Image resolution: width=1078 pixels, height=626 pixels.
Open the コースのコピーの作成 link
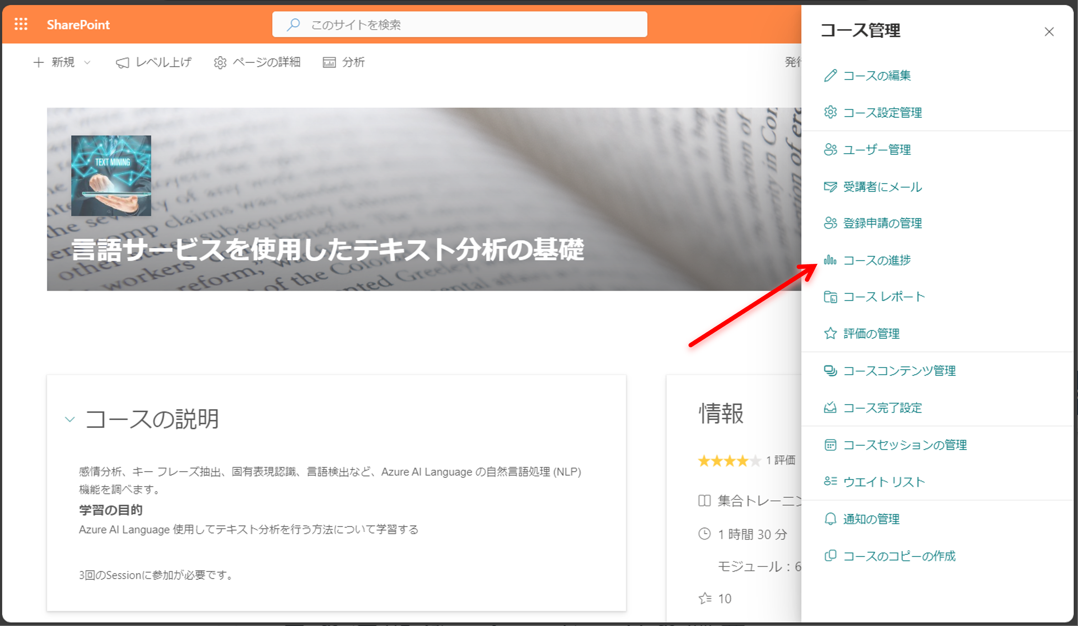coord(899,556)
